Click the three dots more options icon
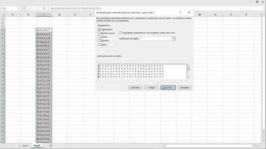 (x=251, y=2)
